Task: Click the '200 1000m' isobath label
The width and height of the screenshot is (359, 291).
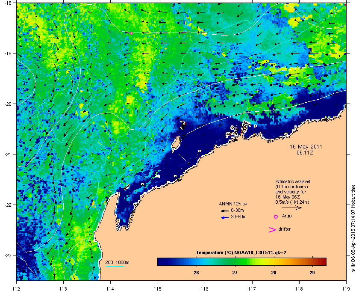Action: click(x=117, y=263)
